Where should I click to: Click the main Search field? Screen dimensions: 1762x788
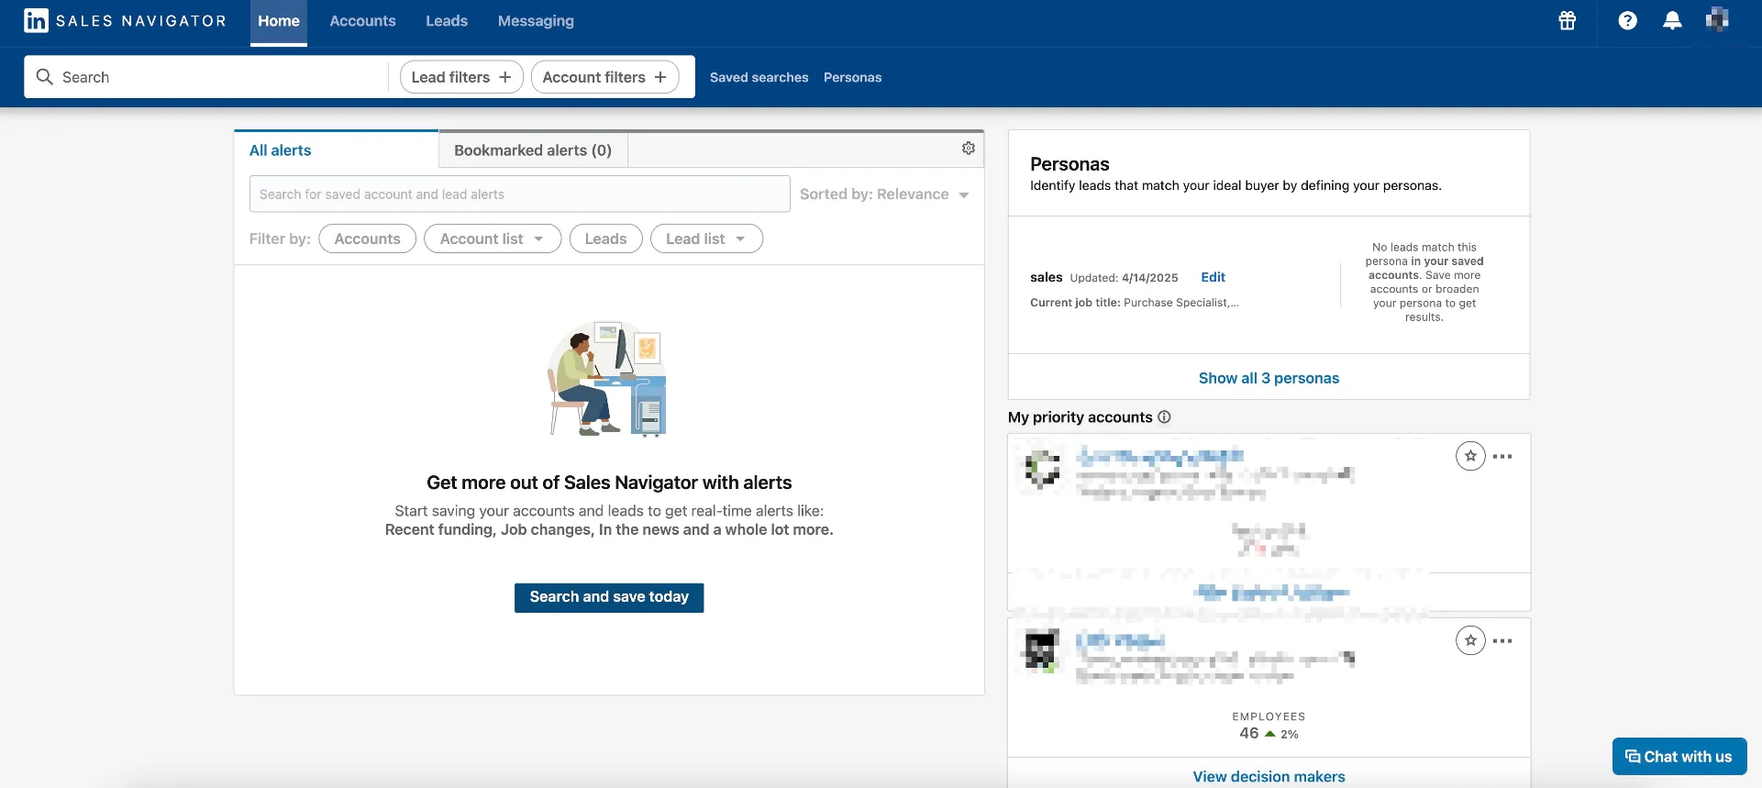[206, 77]
